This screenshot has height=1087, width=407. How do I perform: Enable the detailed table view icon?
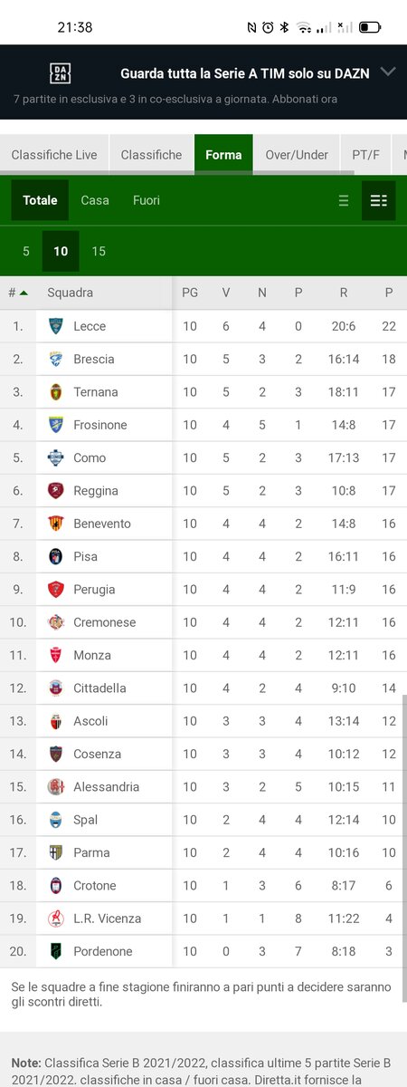(379, 201)
